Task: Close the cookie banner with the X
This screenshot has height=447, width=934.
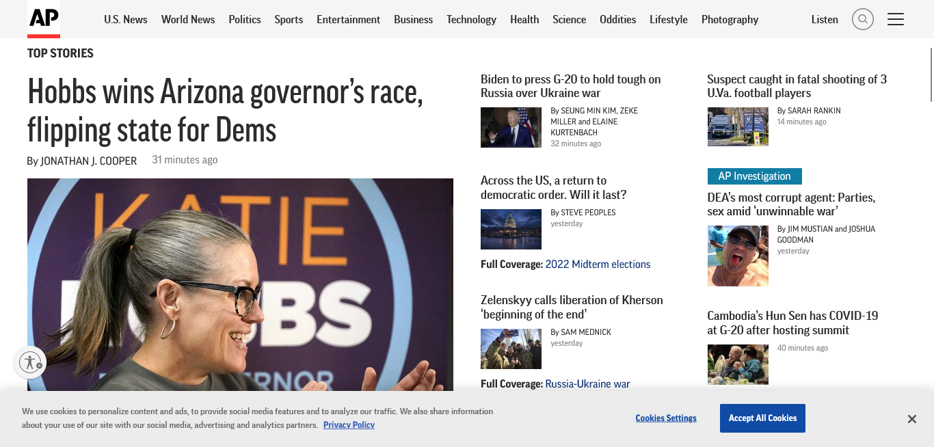Action: pyautogui.click(x=911, y=419)
